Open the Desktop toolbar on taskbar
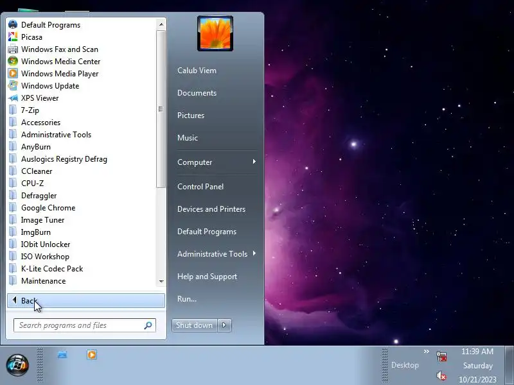This screenshot has width=514, height=385. 405,365
